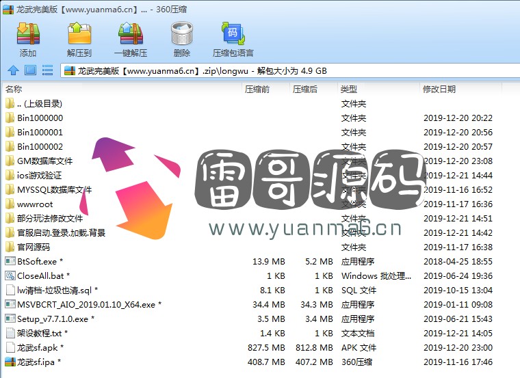Viewport: 520px width, 378px height.
Task: Switch to detailed list view
Action: click(47, 70)
